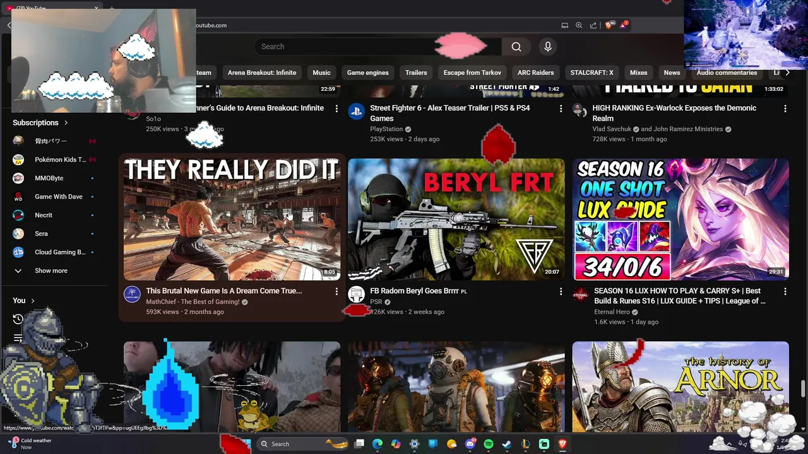Select the STALCRAFT: X chip
The height and width of the screenshot is (454, 808).
592,73
